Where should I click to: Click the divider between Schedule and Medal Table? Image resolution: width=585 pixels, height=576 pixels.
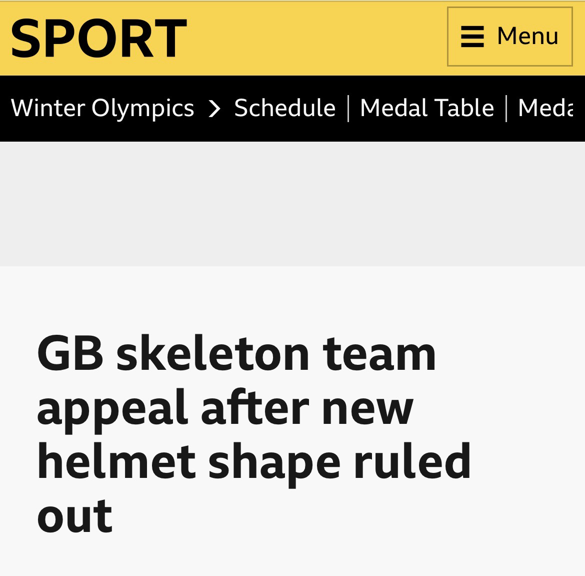348,108
